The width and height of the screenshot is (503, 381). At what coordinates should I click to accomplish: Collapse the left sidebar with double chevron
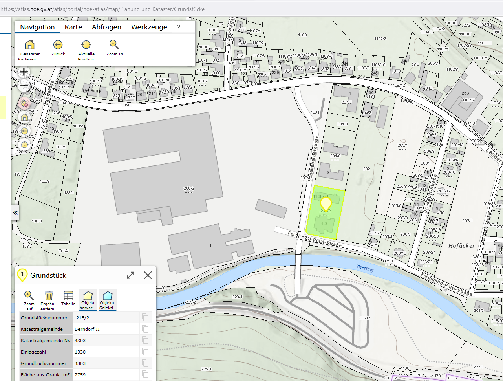pyautogui.click(x=15, y=212)
